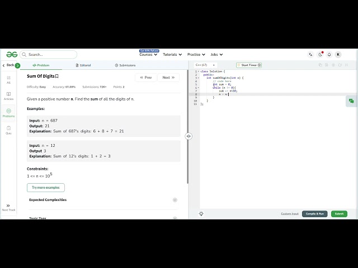Open the language translate icon in the header
The height and width of the screenshot is (268, 358).
tap(310, 55)
